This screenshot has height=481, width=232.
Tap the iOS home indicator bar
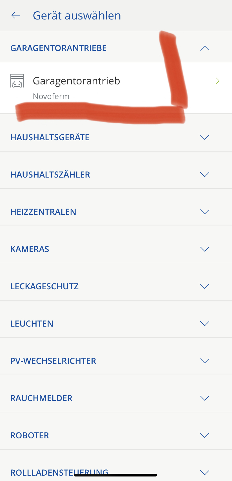pos(115,475)
